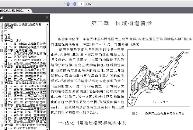This screenshot has height=130, width=193.
Task: Go to next page with down arrow
Action: 74,4
